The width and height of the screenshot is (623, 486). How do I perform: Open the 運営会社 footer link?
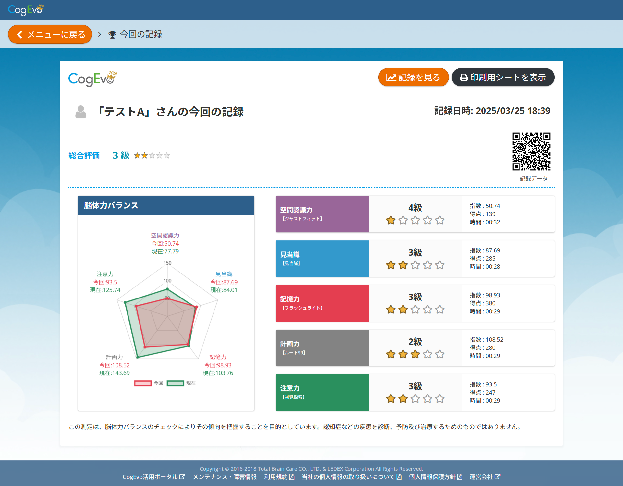click(485, 477)
